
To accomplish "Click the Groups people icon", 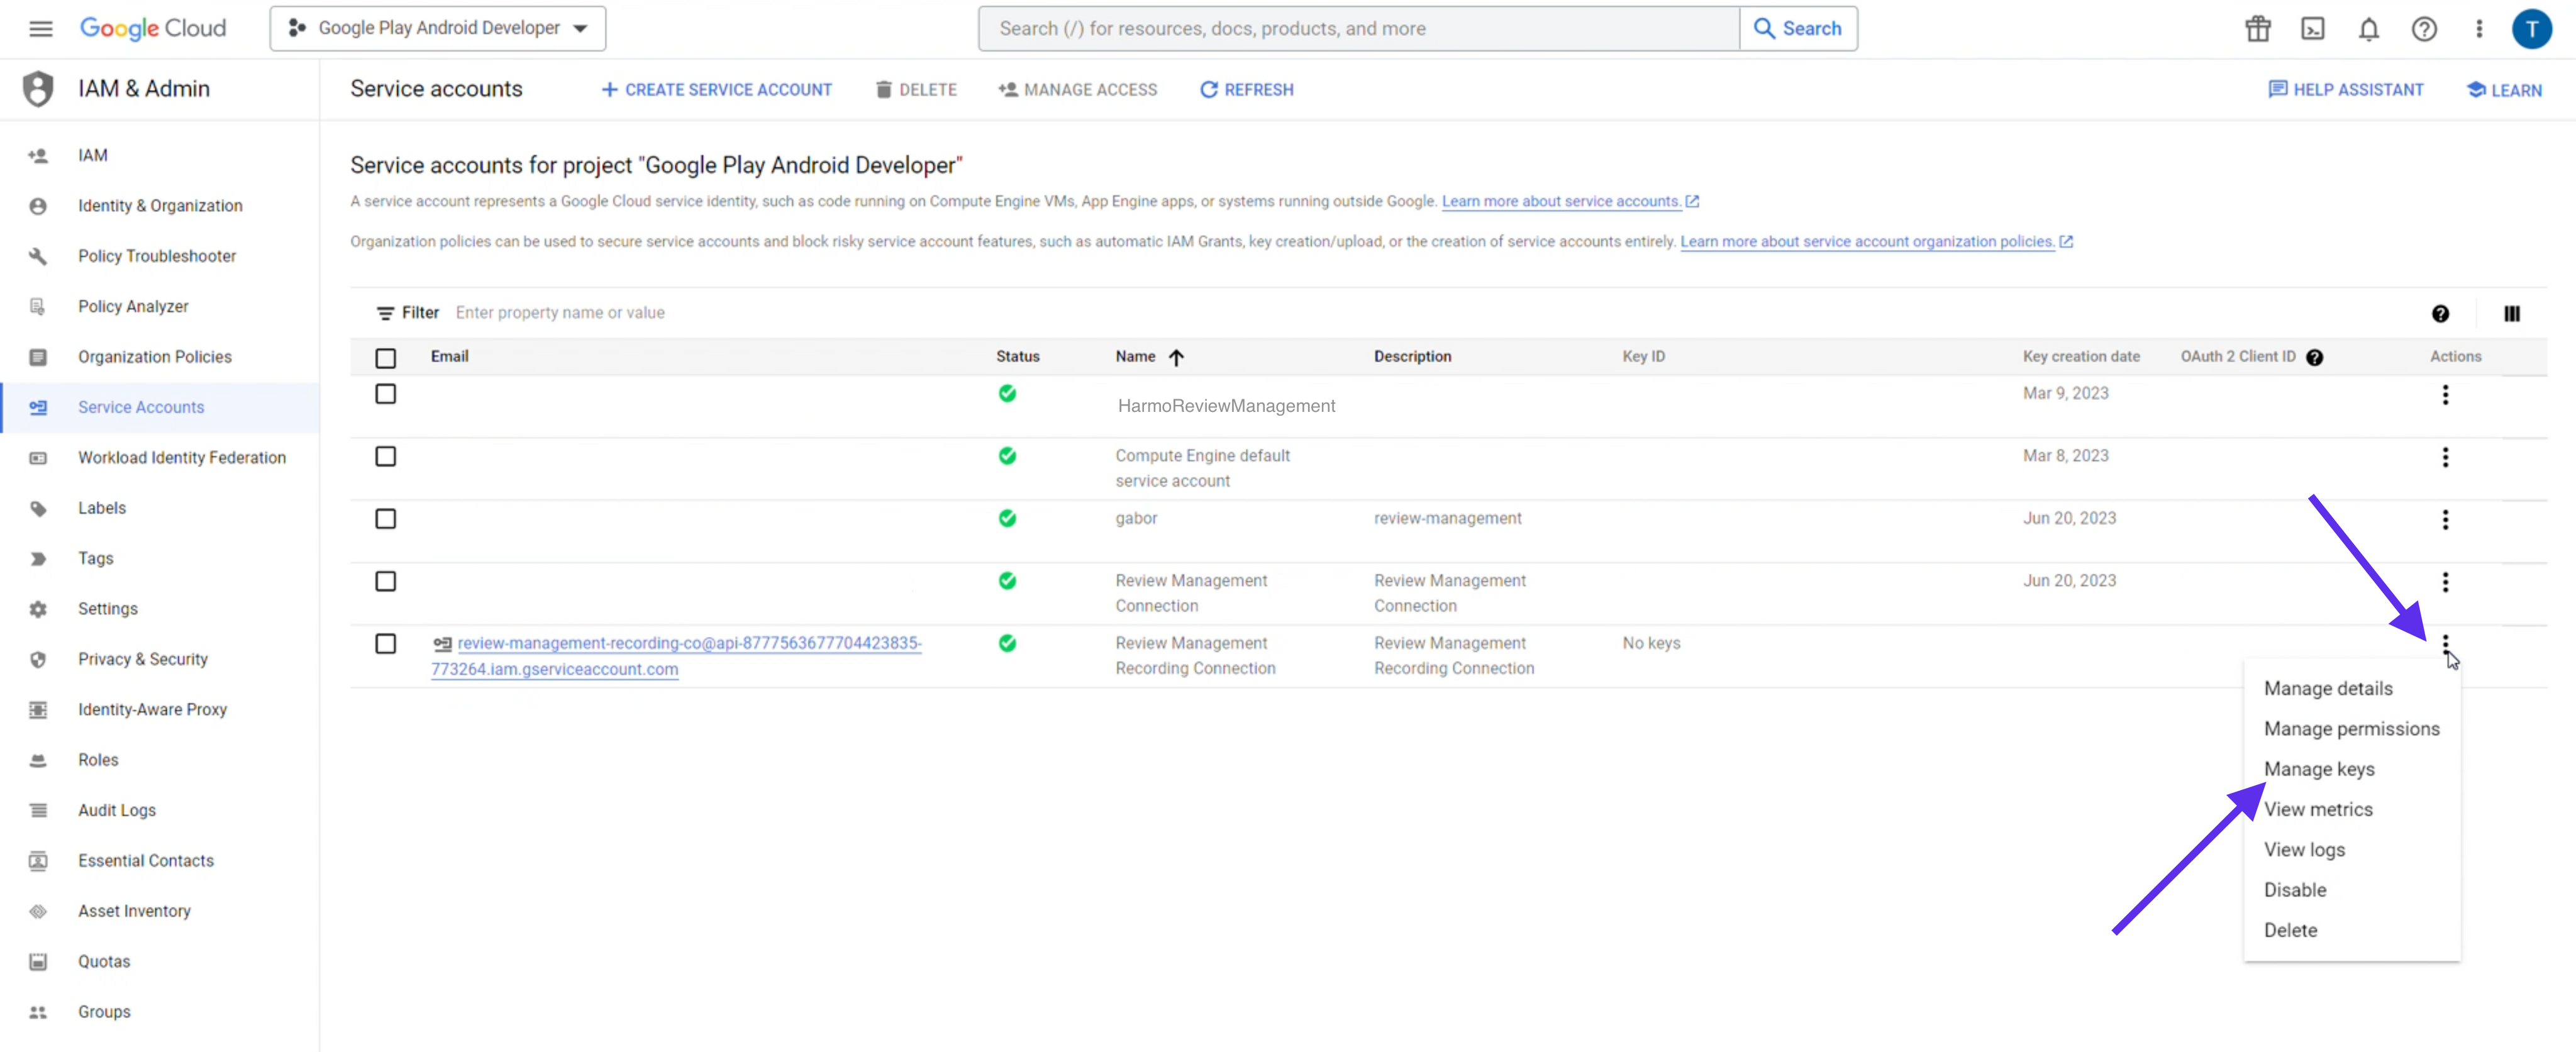I will [x=38, y=1012].
